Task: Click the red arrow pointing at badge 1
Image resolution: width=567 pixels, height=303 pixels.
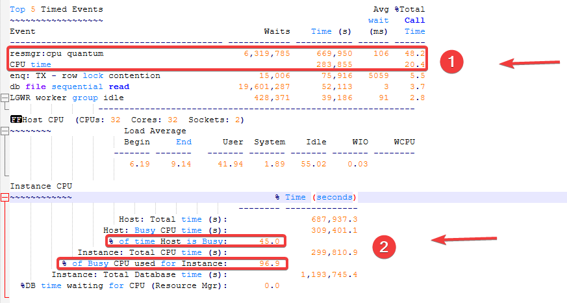Action: coord(529,62)
